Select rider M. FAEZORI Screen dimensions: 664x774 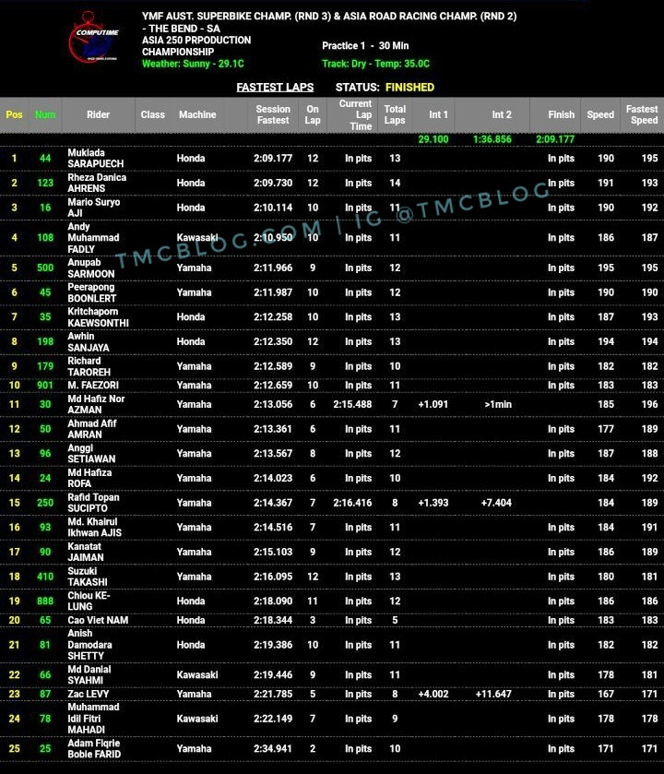coord(93,385)
